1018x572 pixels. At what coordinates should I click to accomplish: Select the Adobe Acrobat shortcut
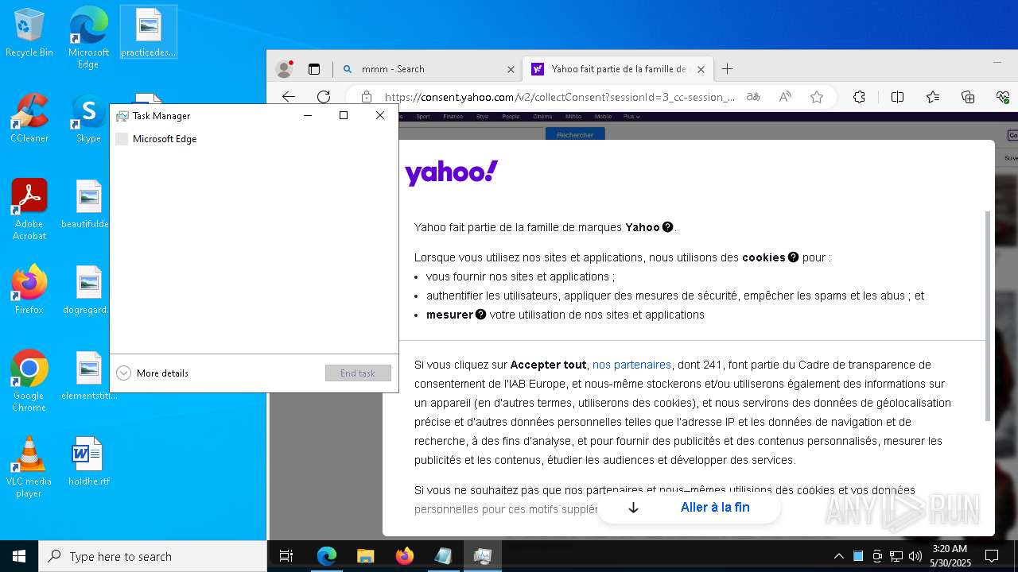pos(29,210)
